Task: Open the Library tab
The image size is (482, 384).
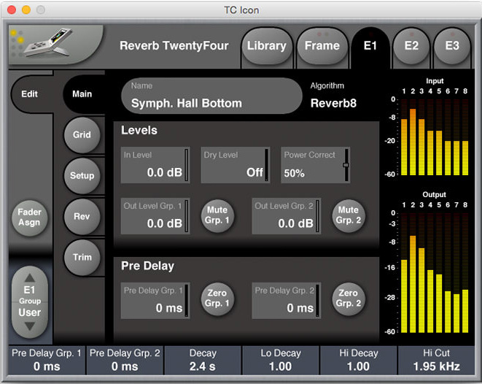Action: click(266, 46)
